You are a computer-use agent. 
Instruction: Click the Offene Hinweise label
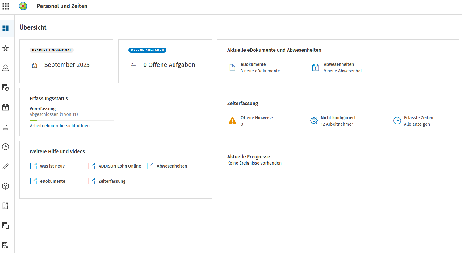(257, 118)
